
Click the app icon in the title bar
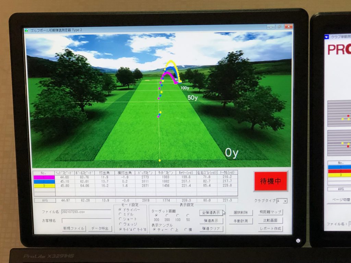point(26,30)
